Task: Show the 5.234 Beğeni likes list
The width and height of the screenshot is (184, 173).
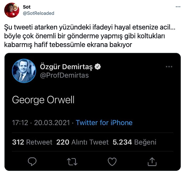Action: (x=134, y=142)
